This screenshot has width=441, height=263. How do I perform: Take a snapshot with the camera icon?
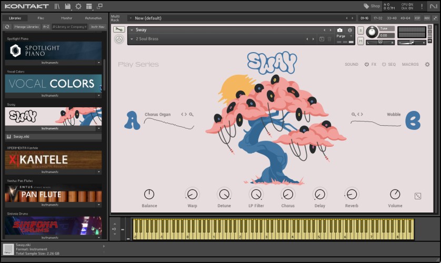coord(340,30)
